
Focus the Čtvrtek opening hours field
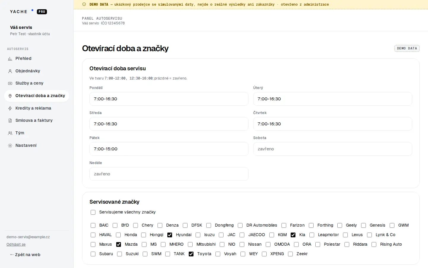(333, 124)
